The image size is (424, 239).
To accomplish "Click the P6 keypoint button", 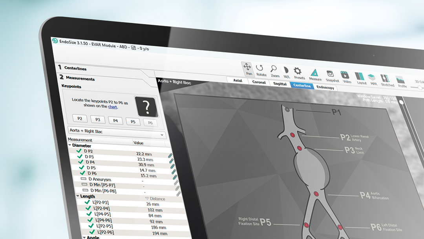I will [x=150, y=123].
